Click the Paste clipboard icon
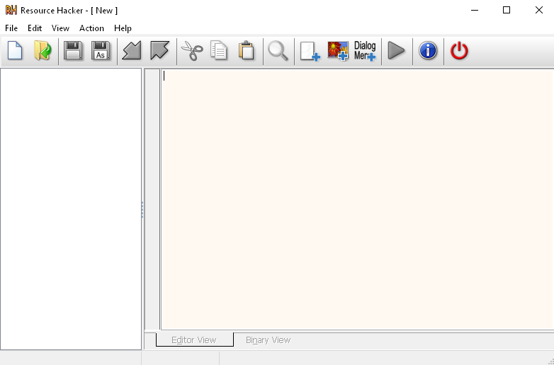 click(247, 51)
